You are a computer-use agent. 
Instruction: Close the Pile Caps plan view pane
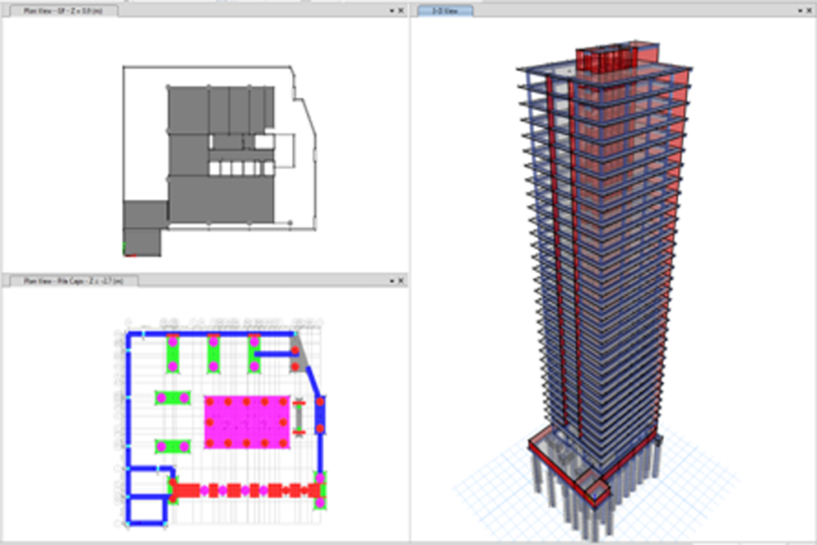tap(401, 281)
